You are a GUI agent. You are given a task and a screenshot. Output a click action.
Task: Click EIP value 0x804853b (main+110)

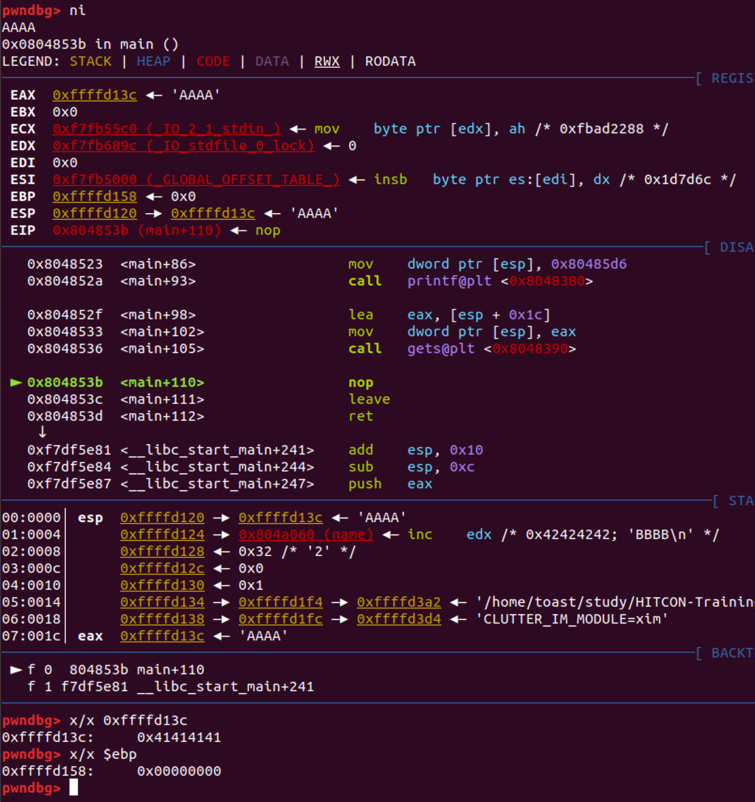pyautogui.click(x=137, y=230)
